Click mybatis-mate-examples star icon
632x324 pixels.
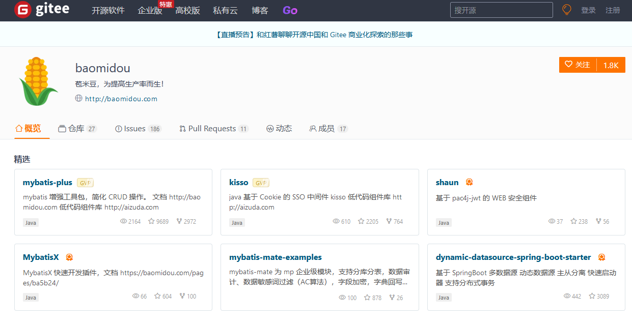pos(367,298)
